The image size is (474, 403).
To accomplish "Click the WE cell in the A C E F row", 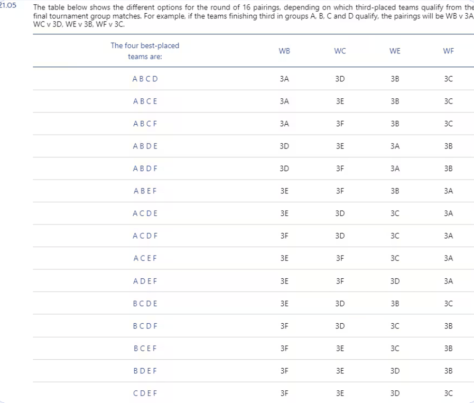I will pos(395,258).
